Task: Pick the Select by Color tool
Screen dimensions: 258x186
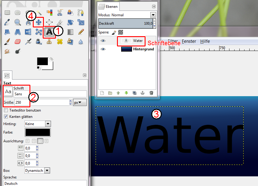Action: [49, 13]
